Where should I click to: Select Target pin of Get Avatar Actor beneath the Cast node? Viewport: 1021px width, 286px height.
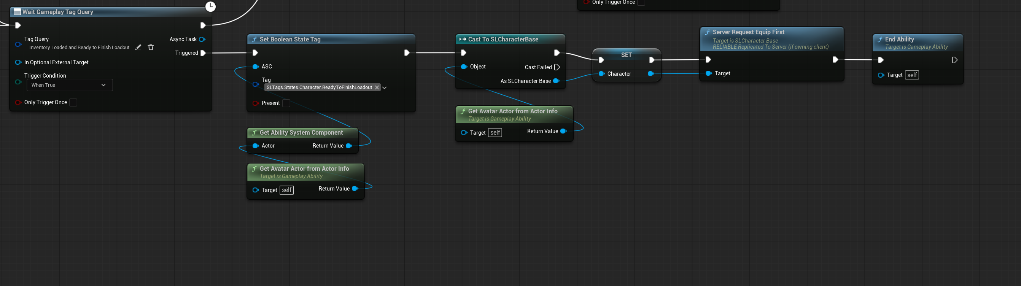[464, 133]
